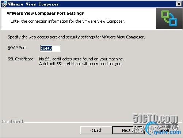Click 'No SSL certificates were found' text
Viewport: 183px width, 138px height.
point(81,59)
